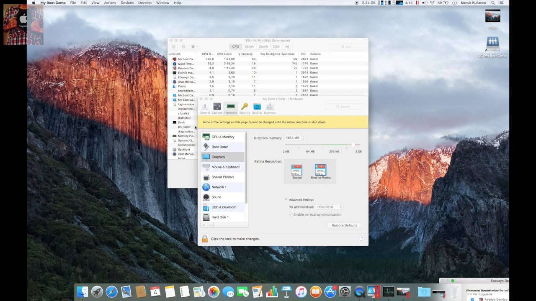Toggle Enable vertical synchronization checkbox

(291, 214)
